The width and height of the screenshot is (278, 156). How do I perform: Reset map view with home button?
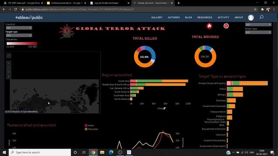[x=9, y=71]
